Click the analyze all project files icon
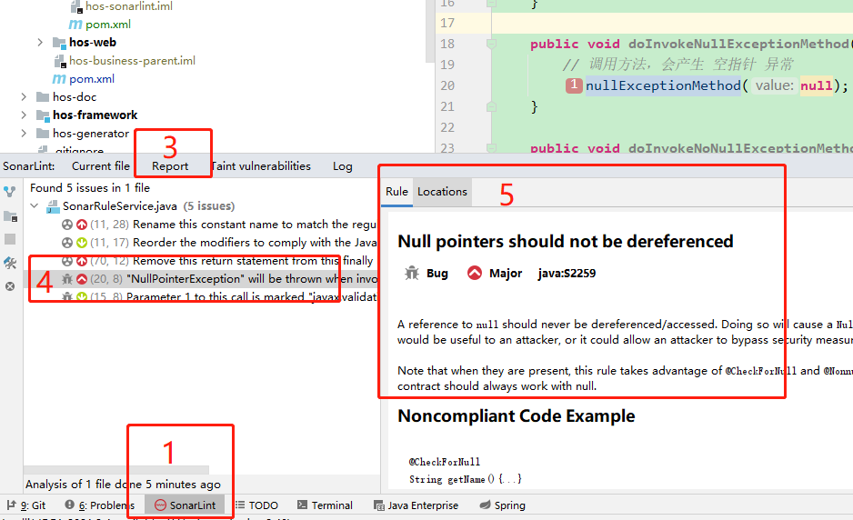This screenshot has width=853, height=520. point(10,216)
